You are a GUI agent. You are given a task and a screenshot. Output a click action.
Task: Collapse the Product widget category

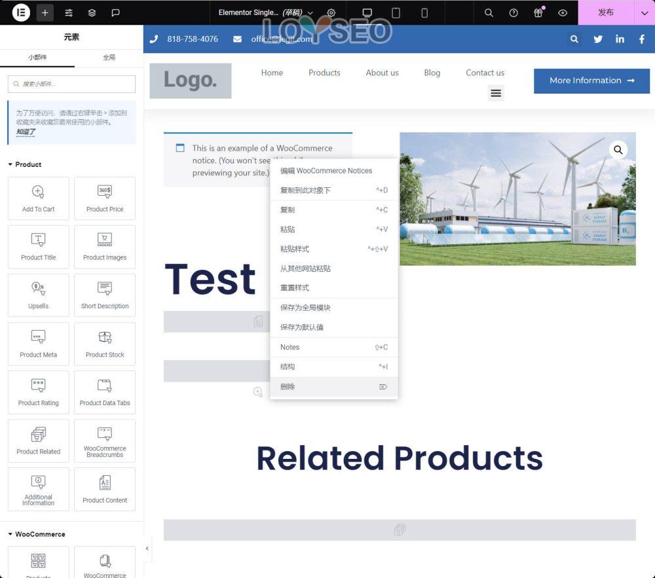(25, 164)
